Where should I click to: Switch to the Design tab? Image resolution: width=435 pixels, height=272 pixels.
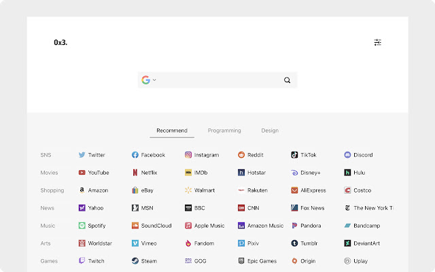tap(270, 131)
